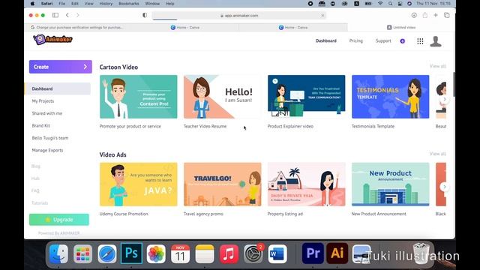Open the File menu
Viewport: 480px width, 270px height.
(x=61, y=4)
